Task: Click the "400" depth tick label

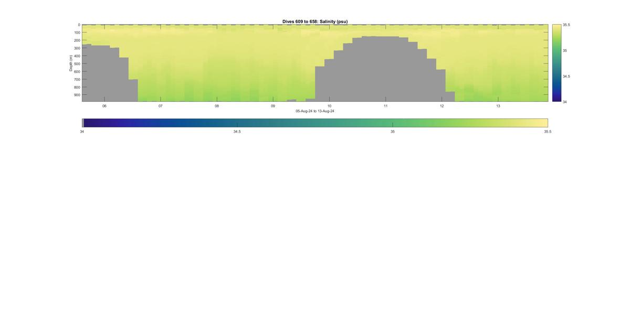Action: click(77, 56)
